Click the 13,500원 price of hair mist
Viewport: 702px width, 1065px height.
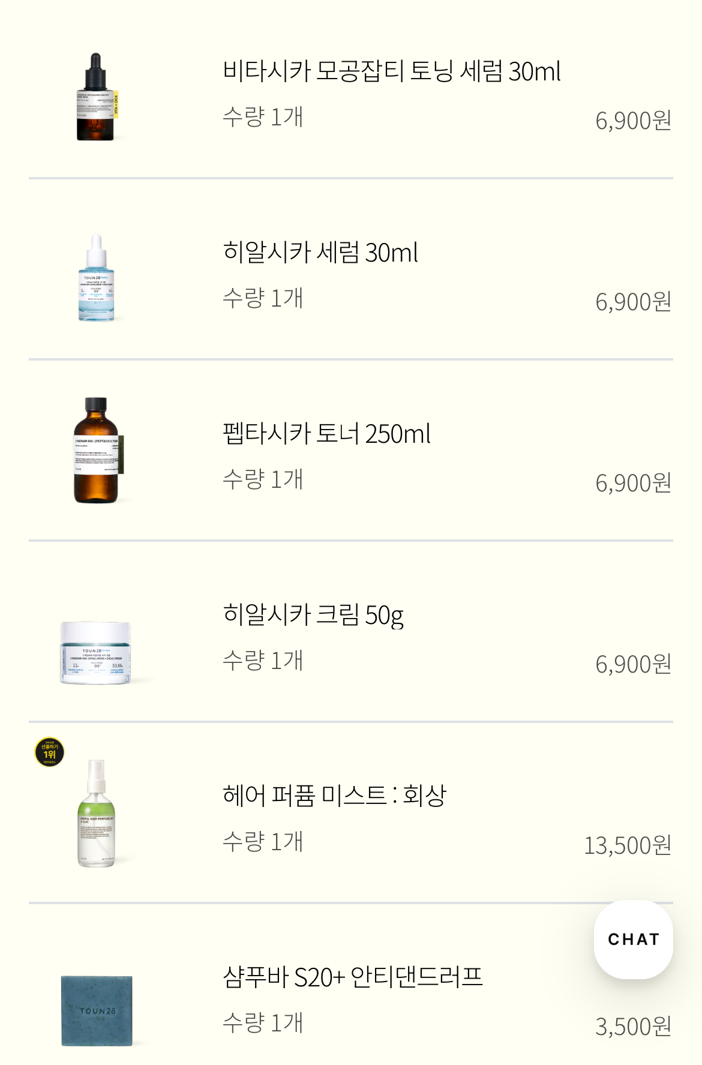(627, 845)
